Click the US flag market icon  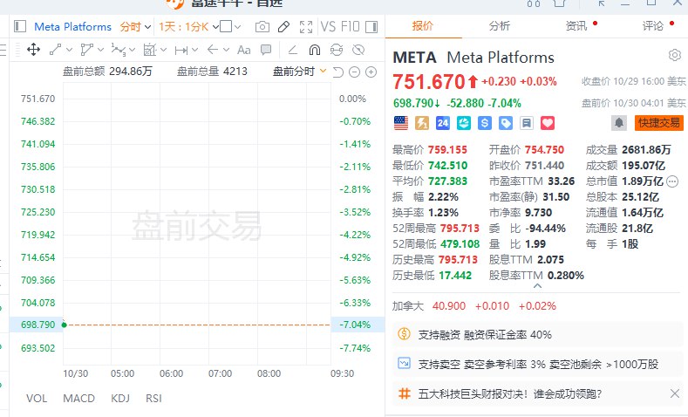point(400,123)
